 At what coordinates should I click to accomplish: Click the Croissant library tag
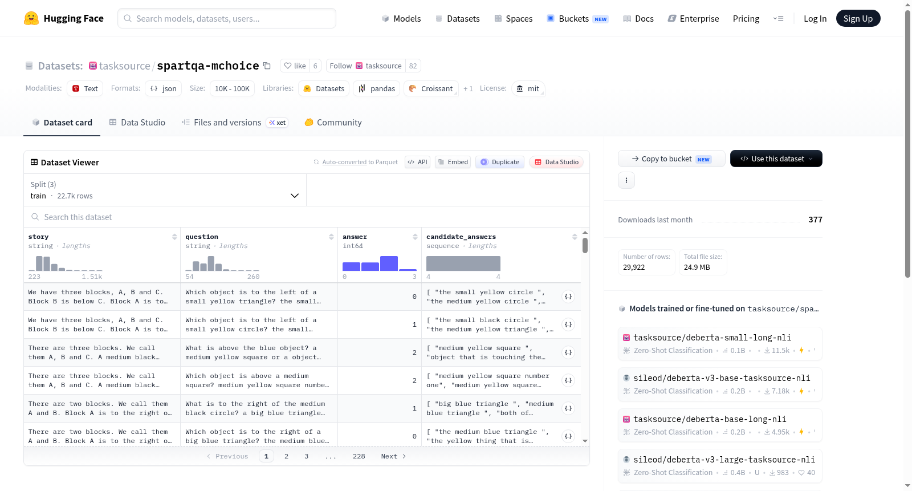click(x=431, y=88)
